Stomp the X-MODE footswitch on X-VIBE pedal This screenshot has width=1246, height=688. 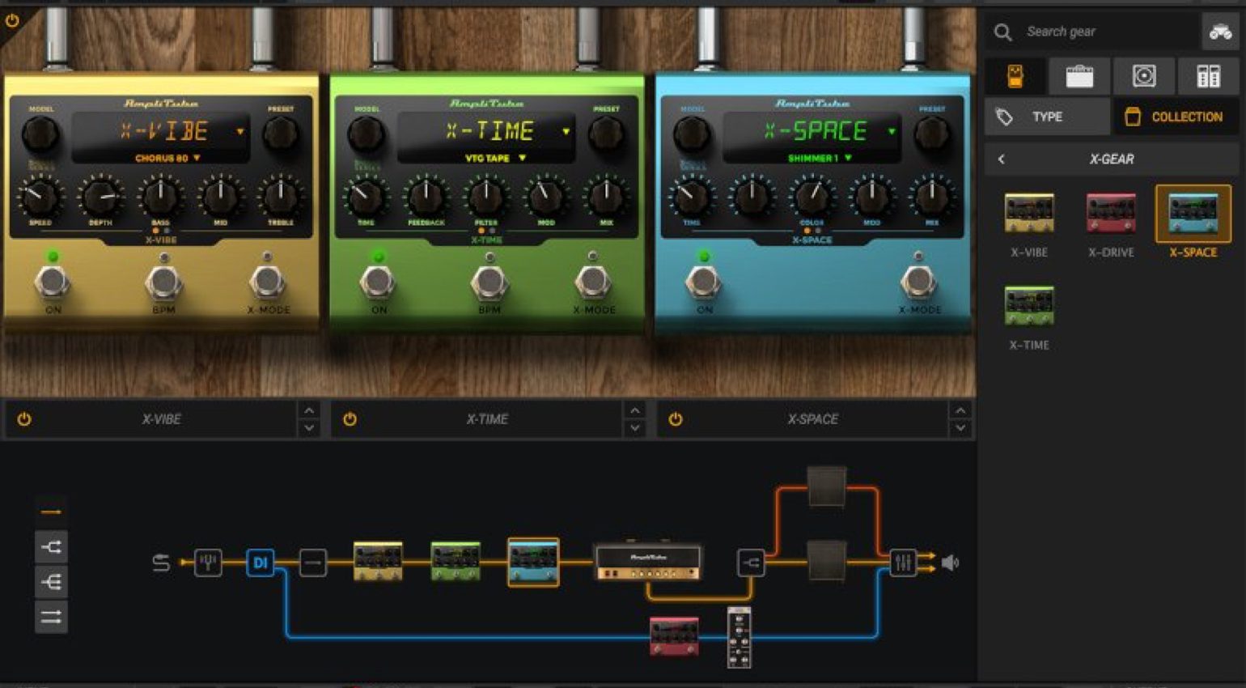268,282
